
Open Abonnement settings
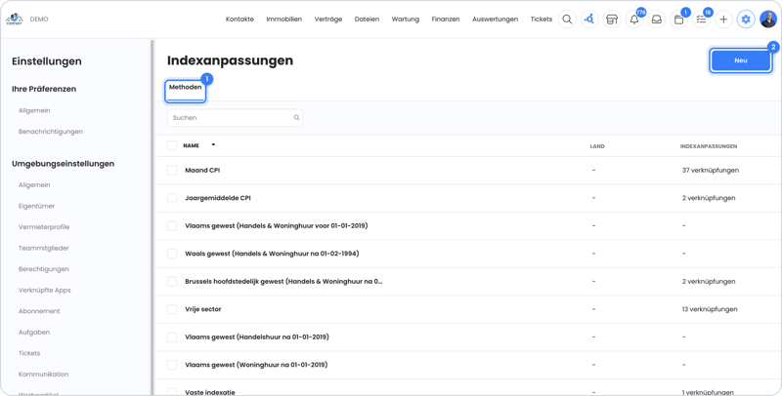pyautogui.click(x=39, y=311)
